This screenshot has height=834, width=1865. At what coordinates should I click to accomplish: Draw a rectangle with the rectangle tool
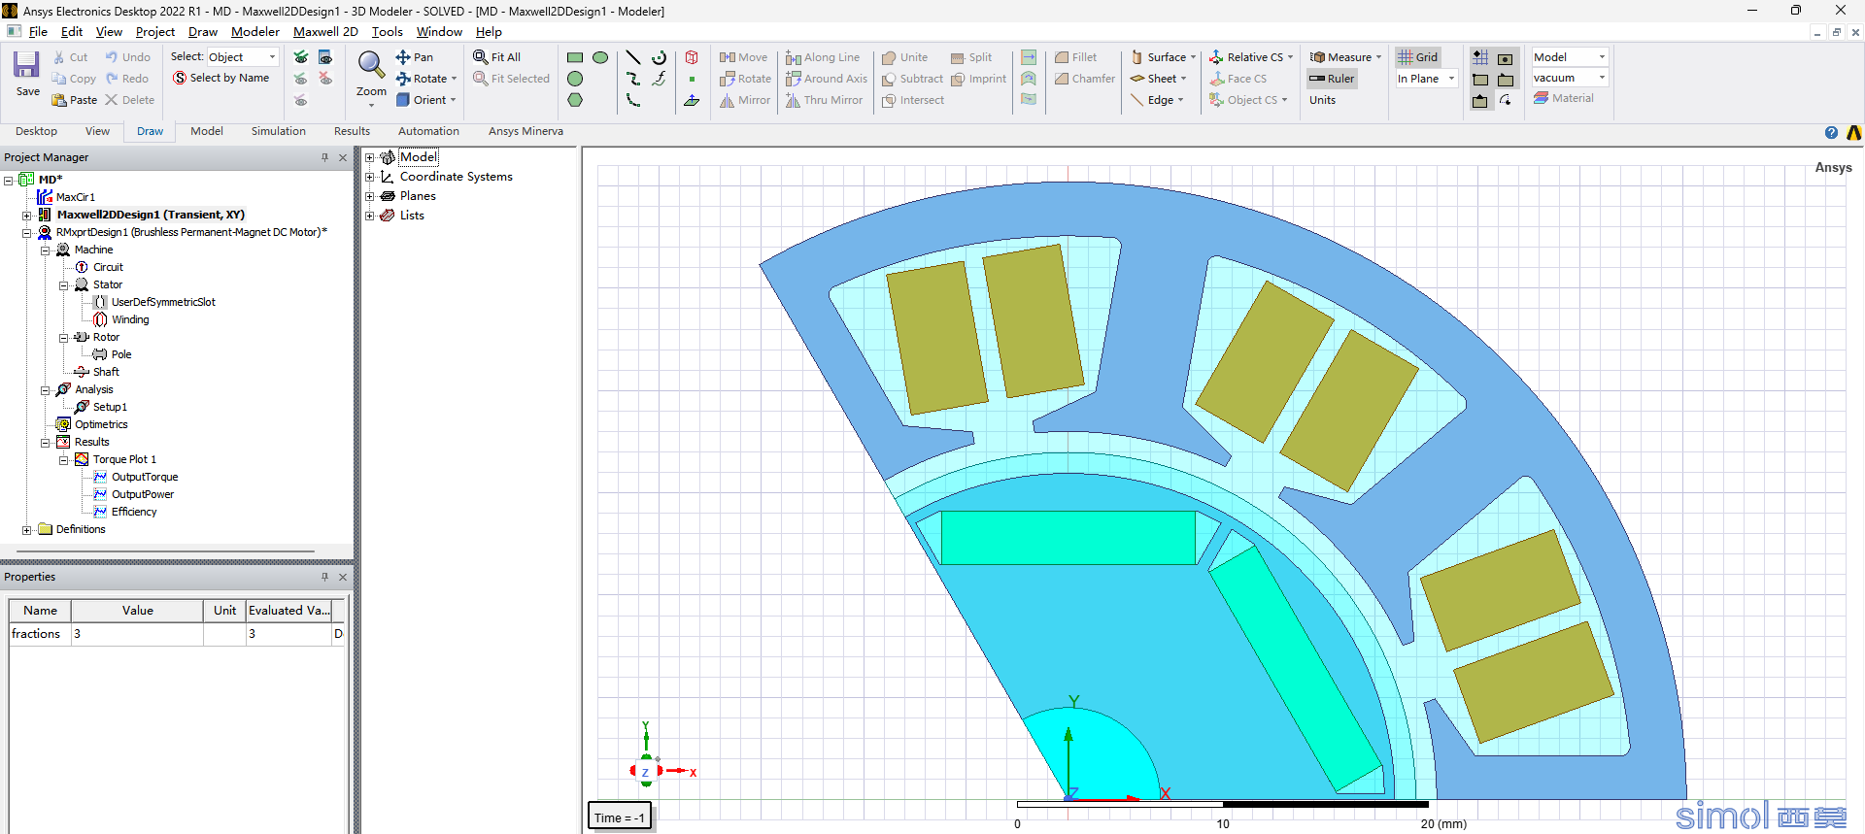[575, 57]
